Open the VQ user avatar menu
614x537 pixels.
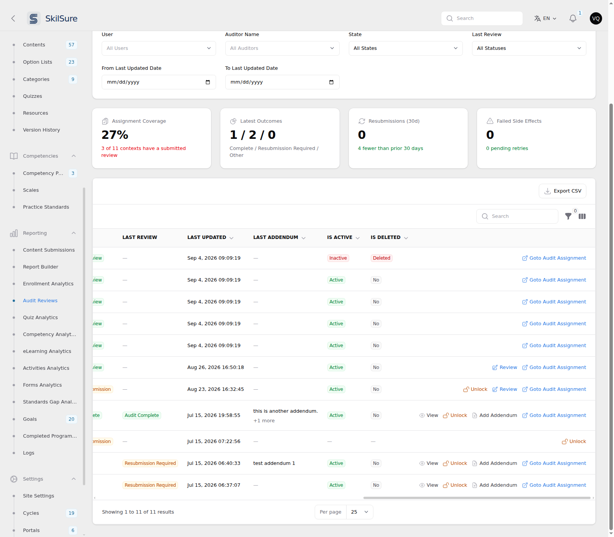click(596, 18)
